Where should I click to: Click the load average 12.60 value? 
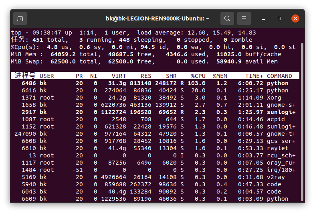196,33
